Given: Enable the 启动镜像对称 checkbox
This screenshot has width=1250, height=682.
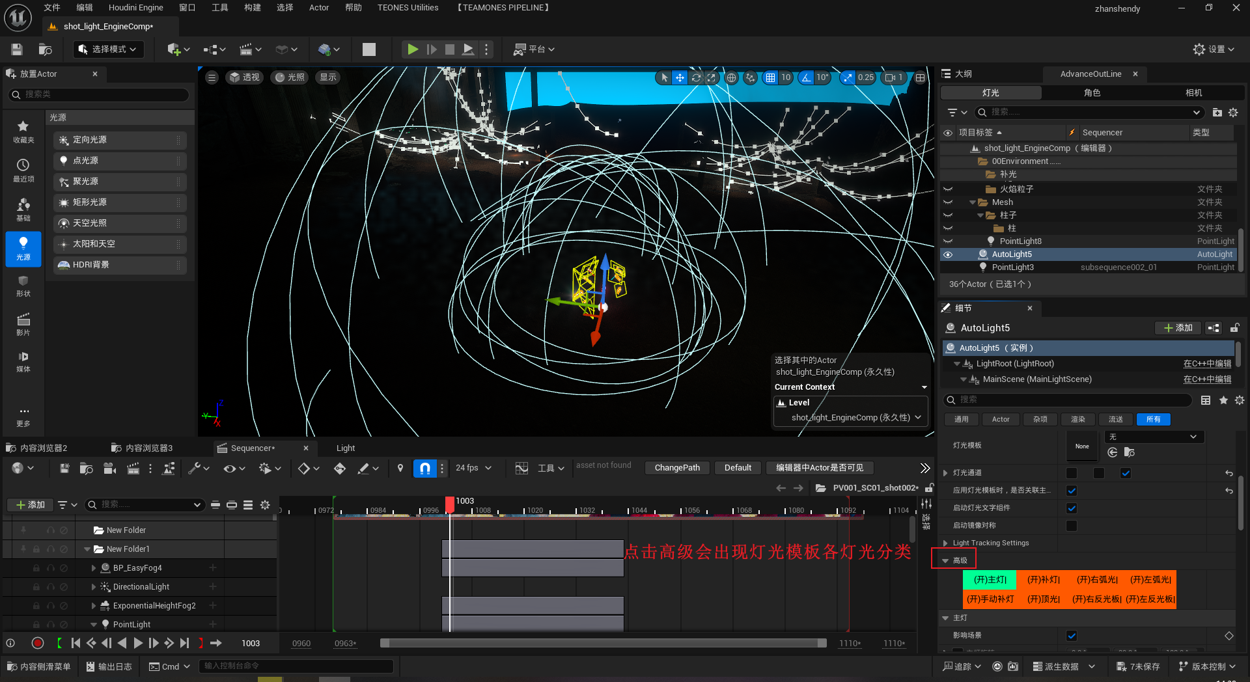Looking at the screenshot, I should (x=1072, y=526).
